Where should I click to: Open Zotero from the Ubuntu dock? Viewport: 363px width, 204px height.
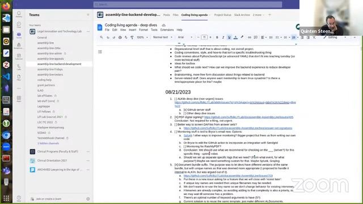[x=6, y=65]
